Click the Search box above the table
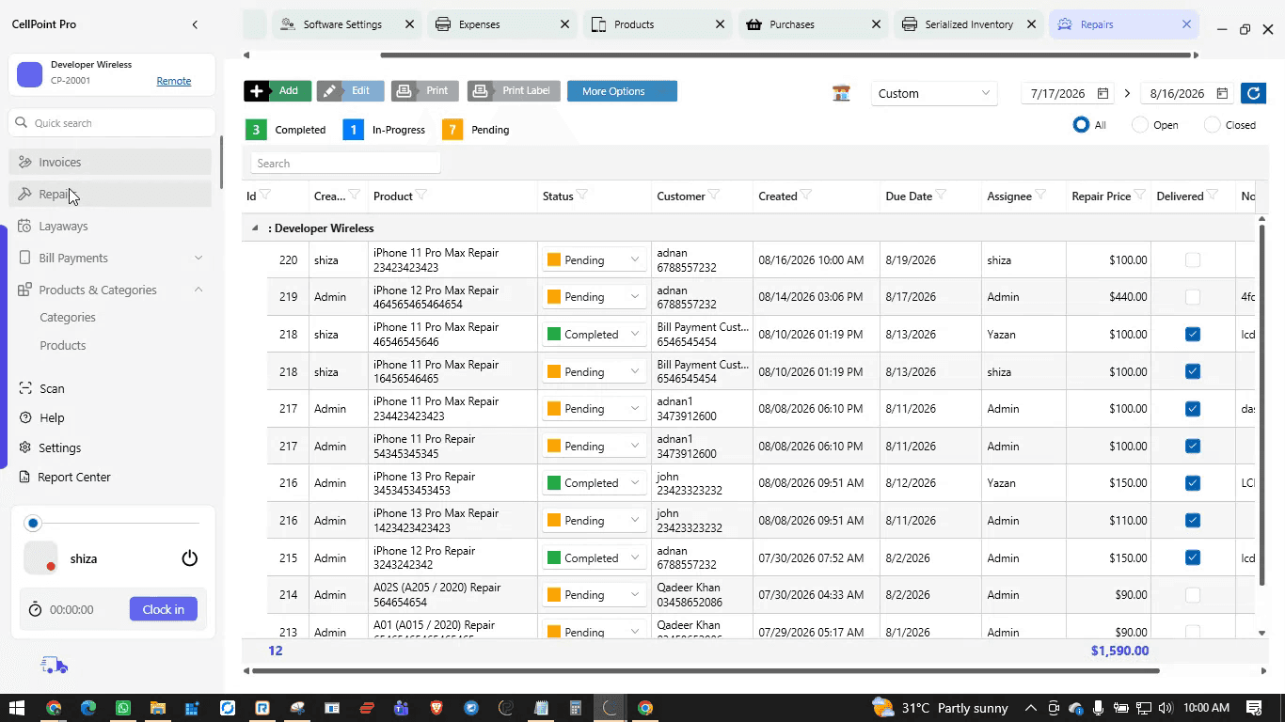Image resolution: width=1285 pixels, height=722 pixels. pyautogui.click(x=345, y=163)
